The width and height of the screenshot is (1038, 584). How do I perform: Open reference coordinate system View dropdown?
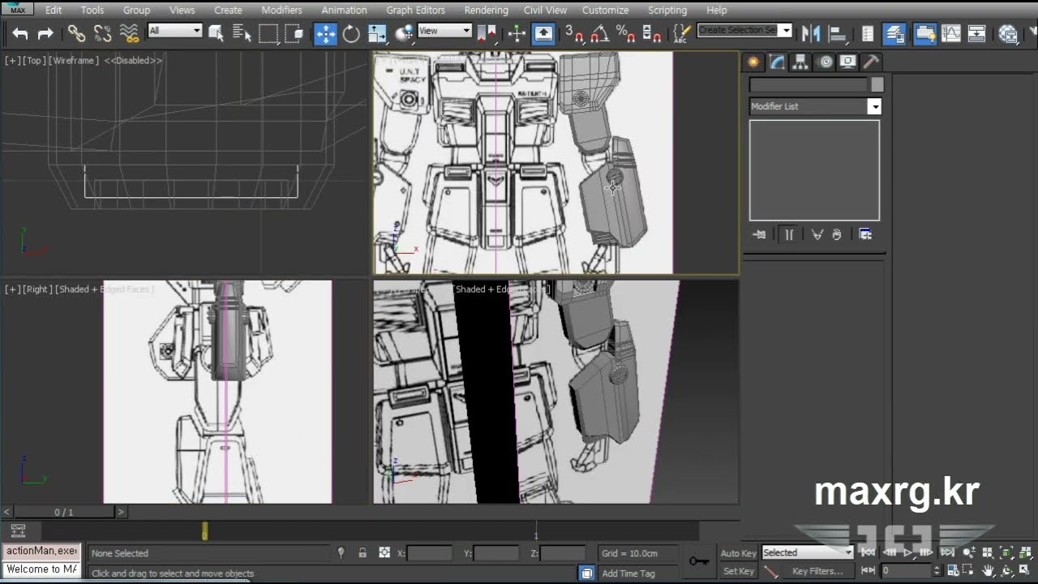[x=444, y=31]
